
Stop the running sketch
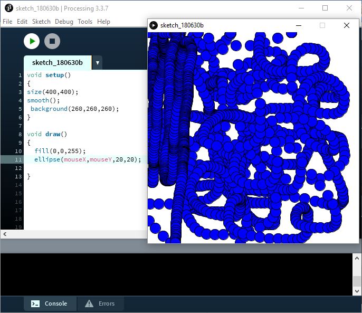(x=52, y=41)
